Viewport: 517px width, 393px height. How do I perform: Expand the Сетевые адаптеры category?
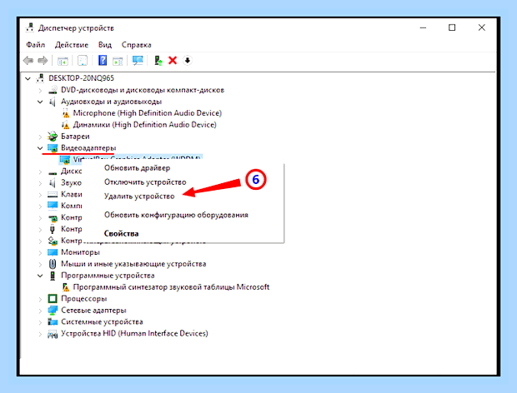(x=40, y=311)
